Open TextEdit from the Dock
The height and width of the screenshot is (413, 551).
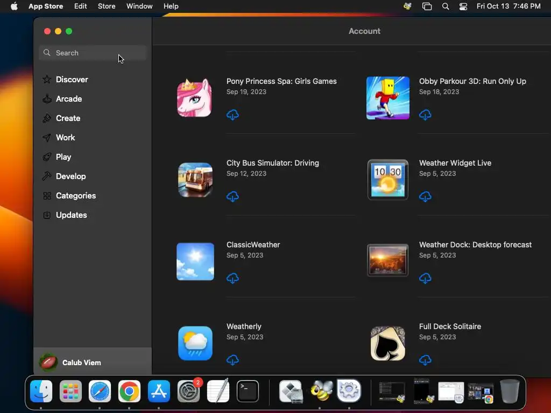pyautogui.click(x=218, y=390)
